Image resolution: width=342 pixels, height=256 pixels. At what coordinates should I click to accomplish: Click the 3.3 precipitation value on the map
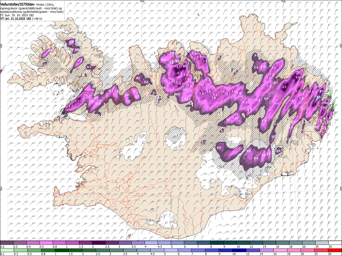click(x=180, y=73)
